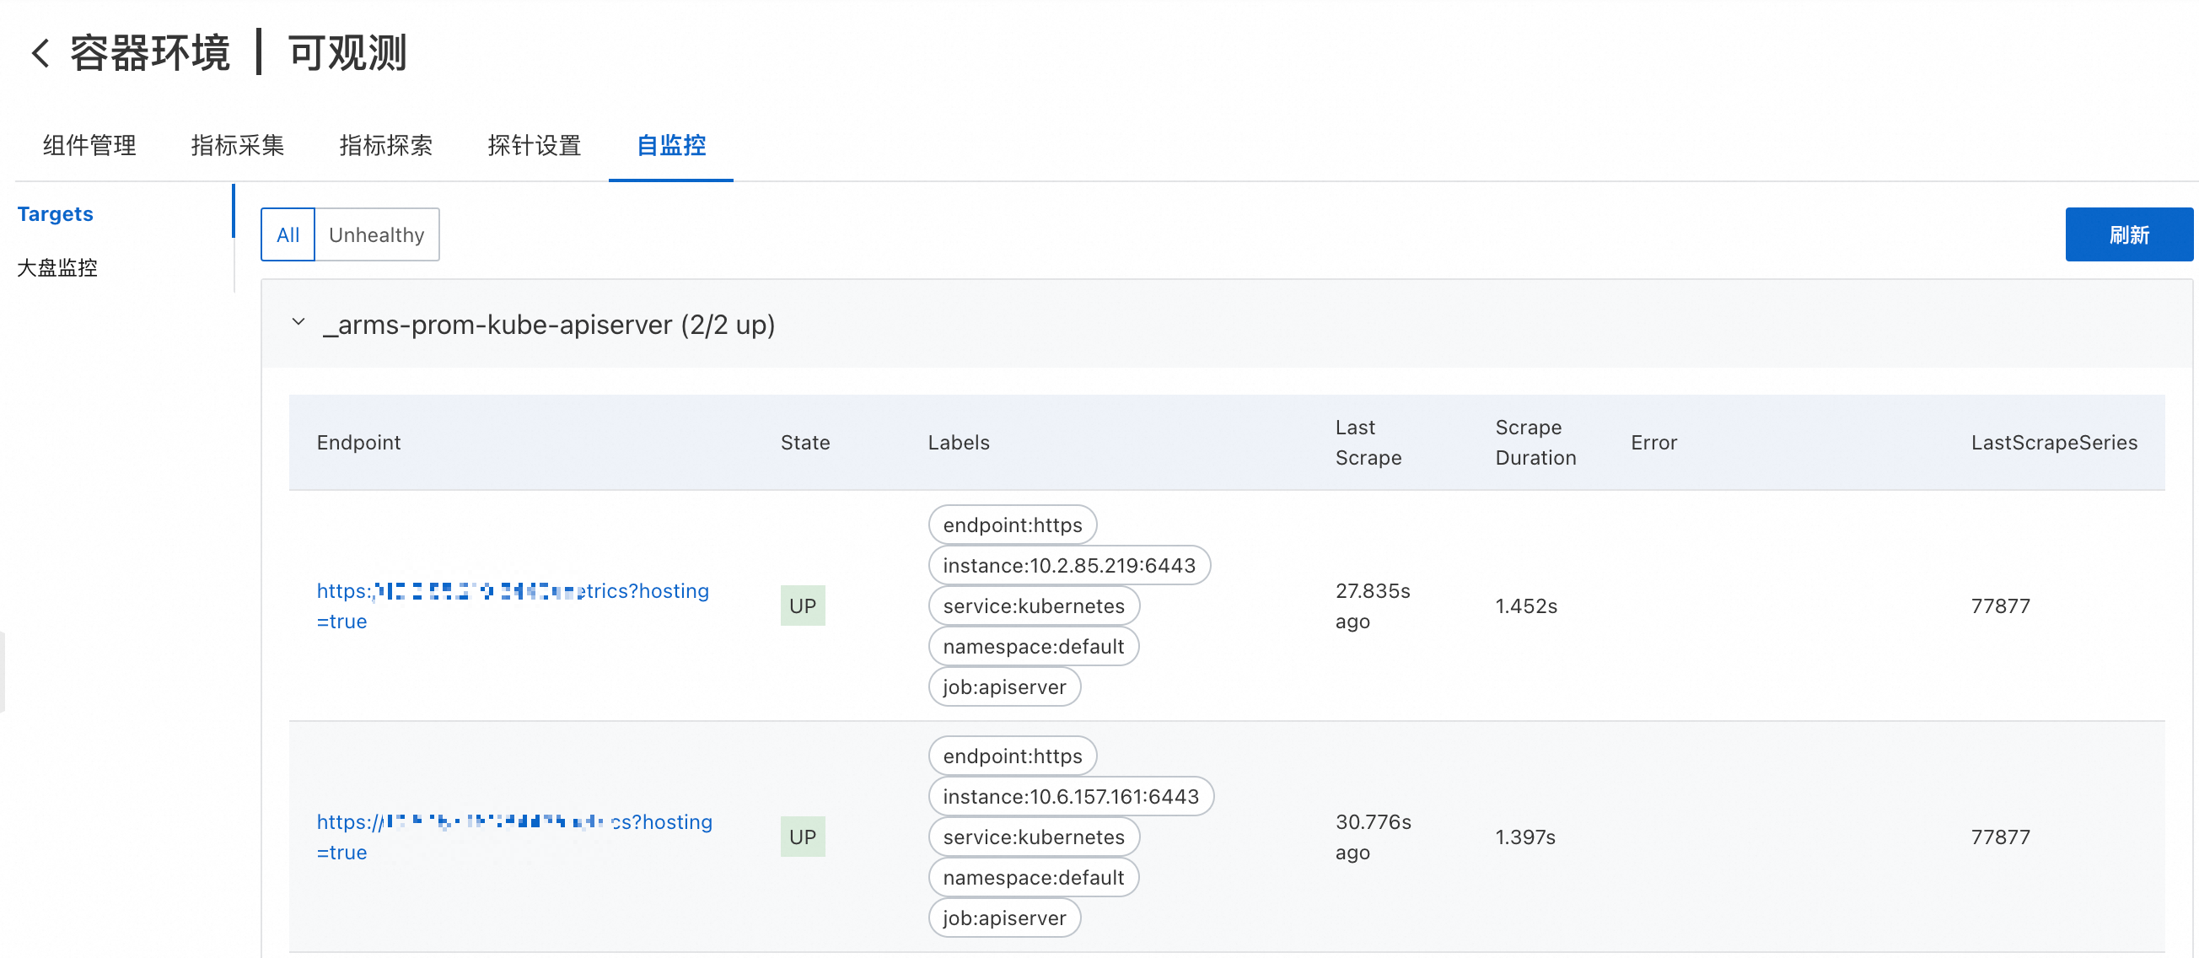Open the 组件管理 tab

[x=89, y=145]
